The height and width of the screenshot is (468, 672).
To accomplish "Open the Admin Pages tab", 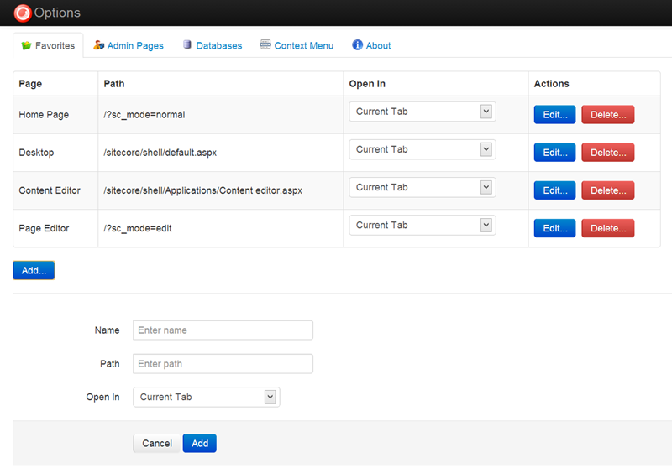I will coord(129,45).
